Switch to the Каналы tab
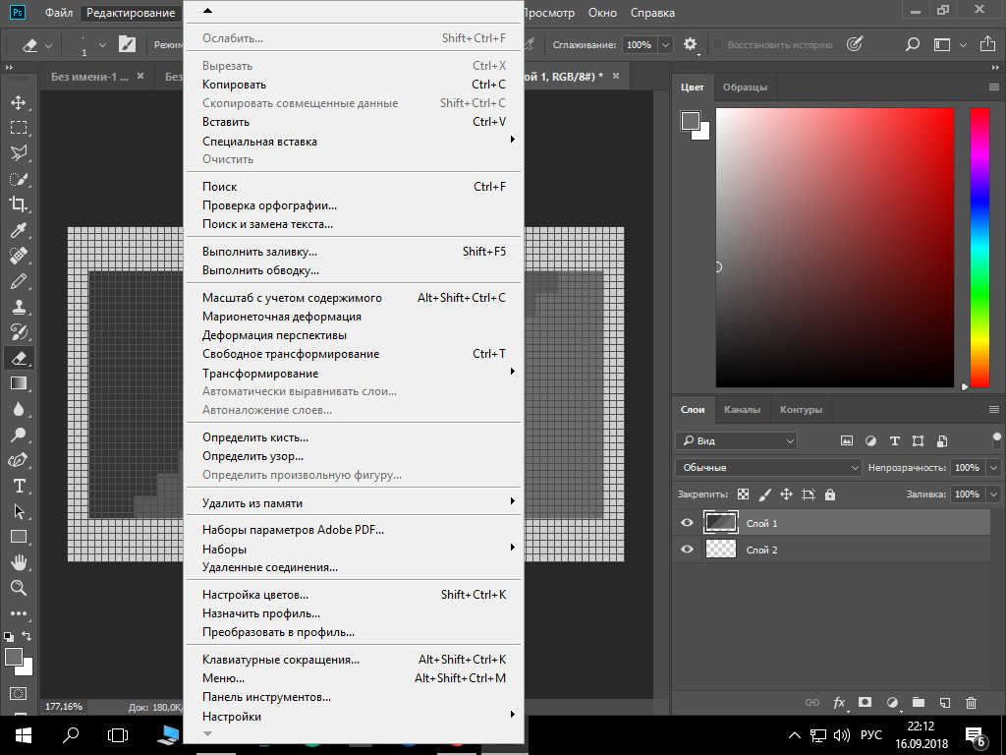This screenshot has height=755, width=1006. 742,410
